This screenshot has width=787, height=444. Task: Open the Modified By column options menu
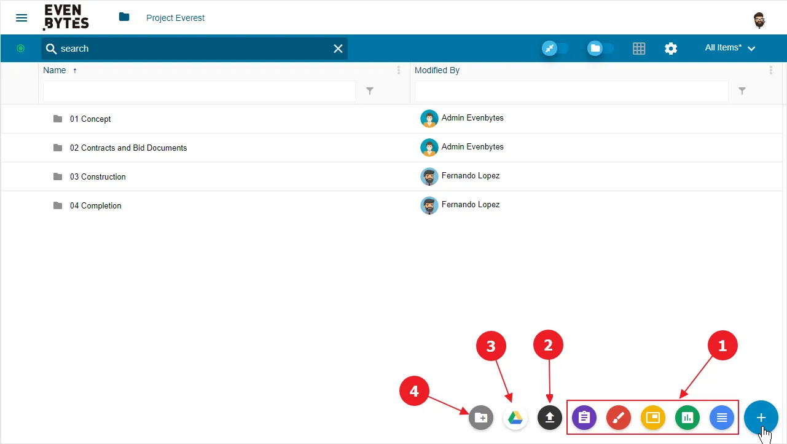pos(771,70)
